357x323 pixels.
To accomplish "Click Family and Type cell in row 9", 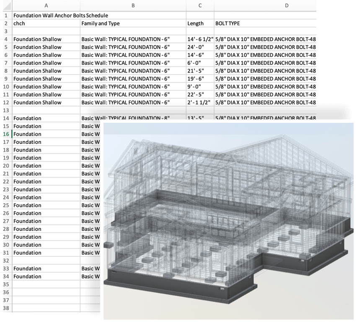I will coord(133,78).
